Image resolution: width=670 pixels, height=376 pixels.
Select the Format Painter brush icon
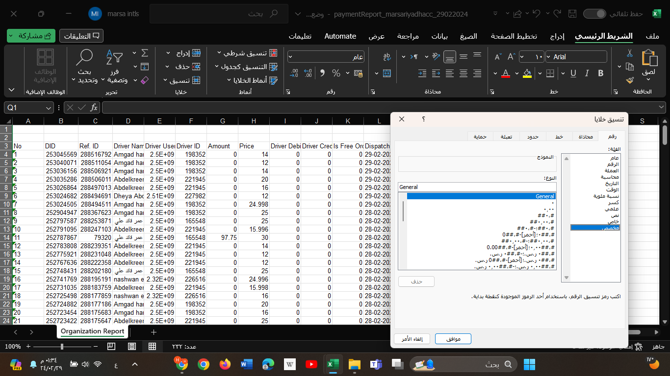click(x=630, y=80)
